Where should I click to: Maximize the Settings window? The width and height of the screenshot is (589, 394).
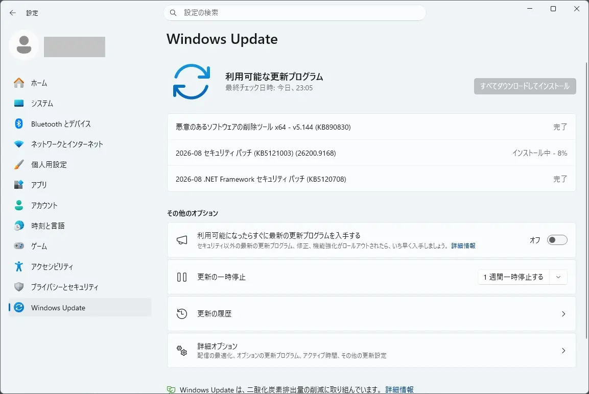click(x=553, y=9)
